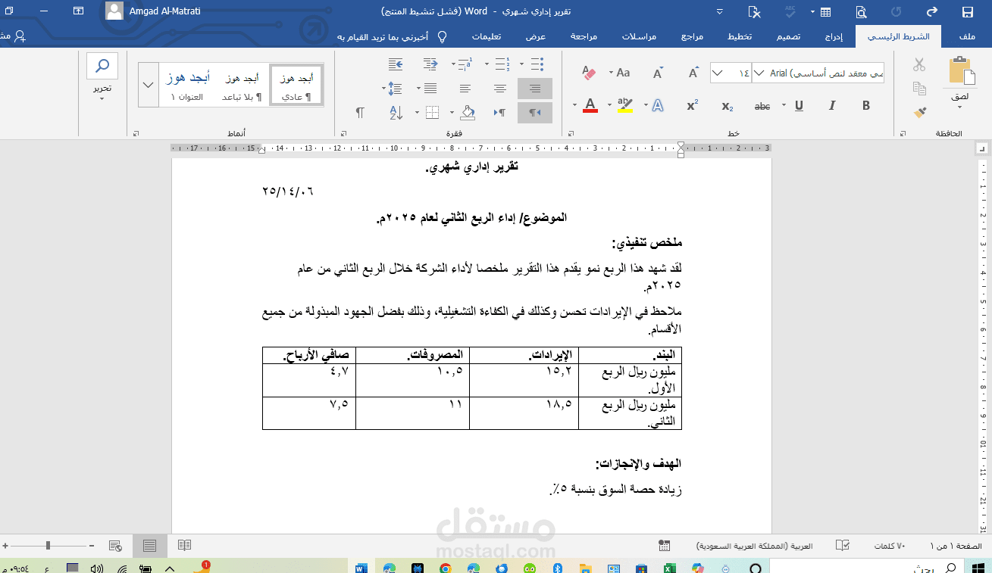This screenshot has height=573, width=992.
Task: Save the document with the Save icon
Action: 967,11
